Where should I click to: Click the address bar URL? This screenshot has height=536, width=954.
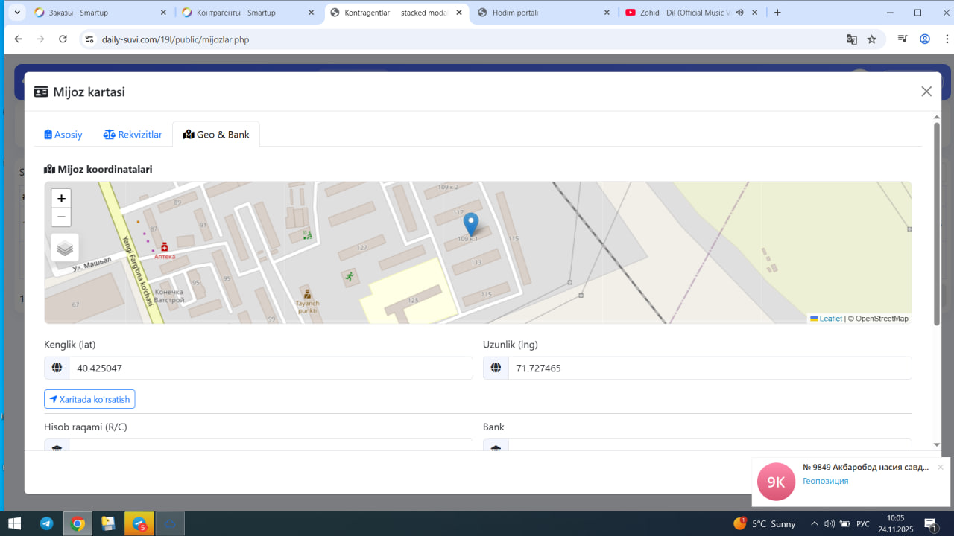175,39
